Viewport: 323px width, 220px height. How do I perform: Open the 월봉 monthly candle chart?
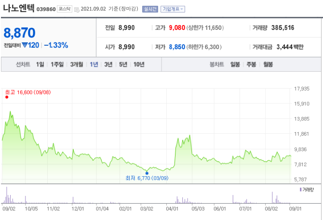(268, 65)
